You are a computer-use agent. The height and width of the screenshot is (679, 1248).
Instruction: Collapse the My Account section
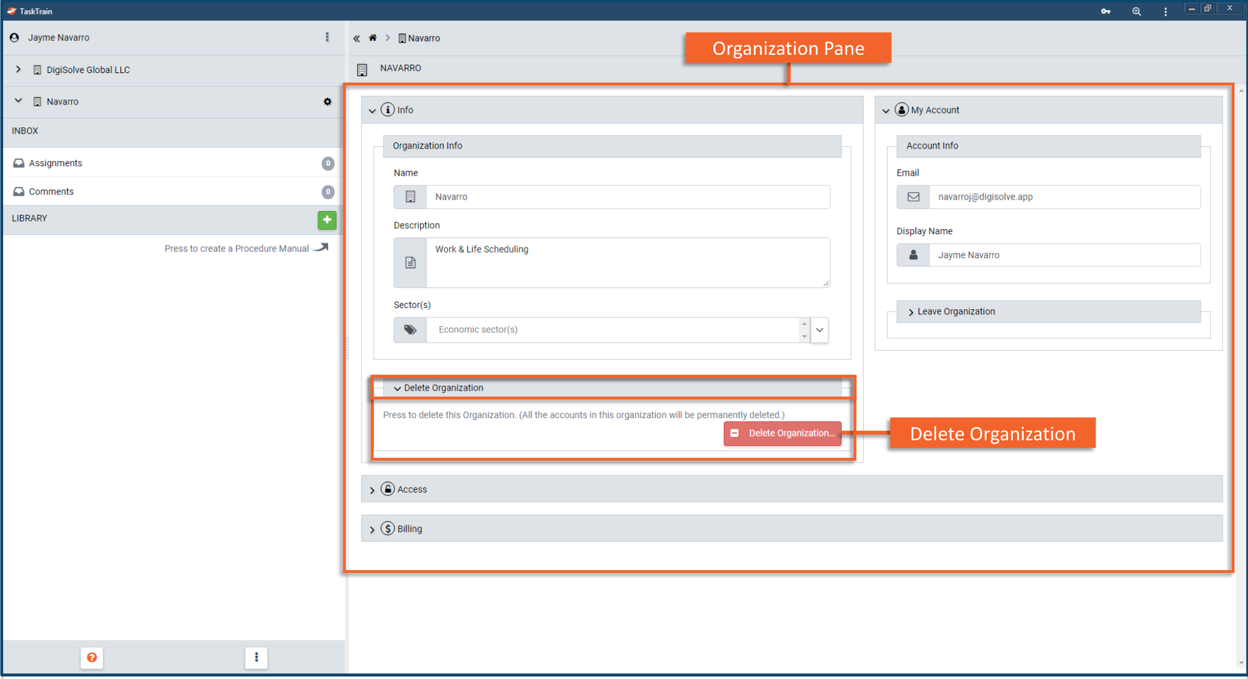coord(886,111)
